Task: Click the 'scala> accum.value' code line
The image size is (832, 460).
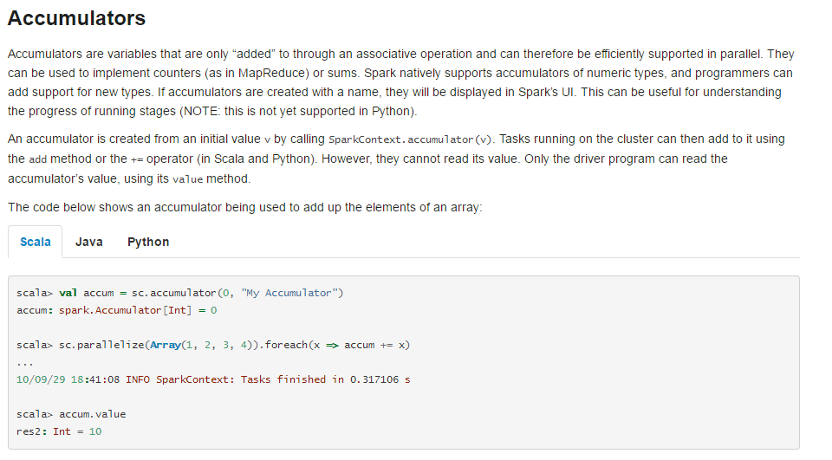Action: coord(71,414)
